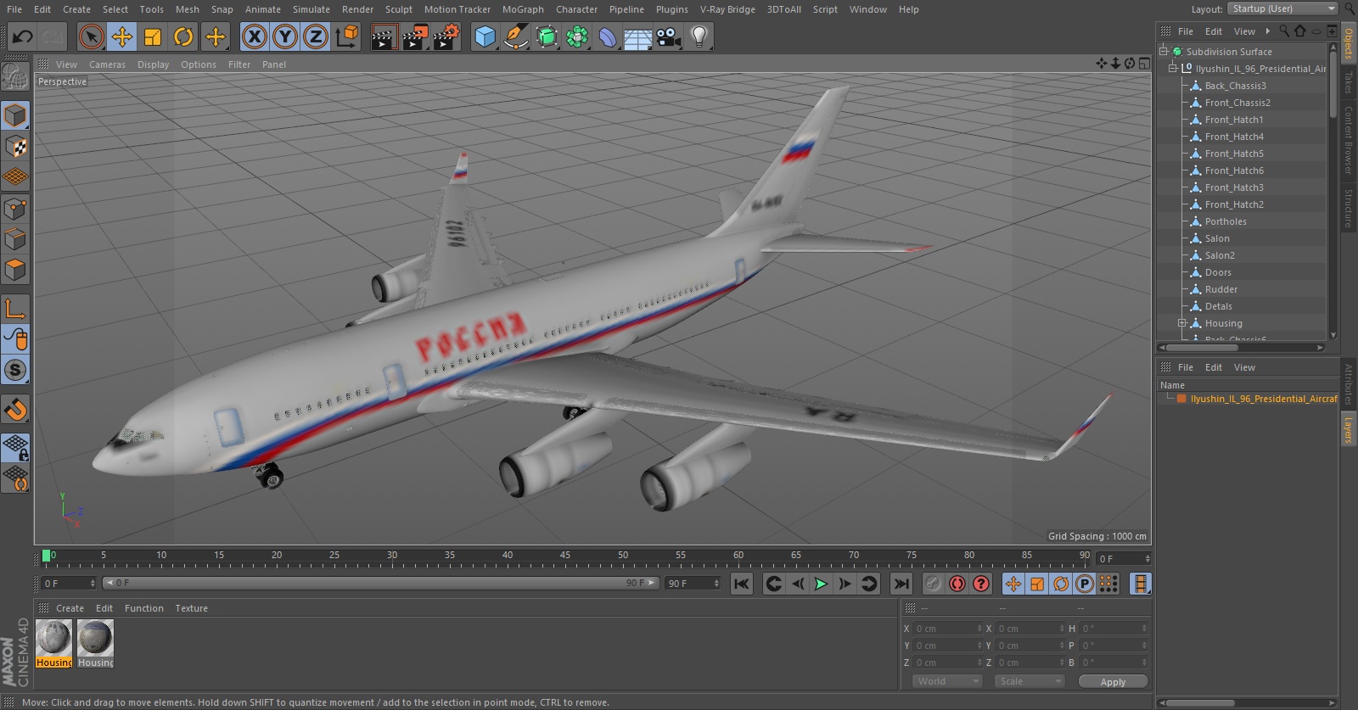The height and width of the screenshot is (710, 1358).
Task: Toggle Y axis lock
Action: click(x=285, y=36)
